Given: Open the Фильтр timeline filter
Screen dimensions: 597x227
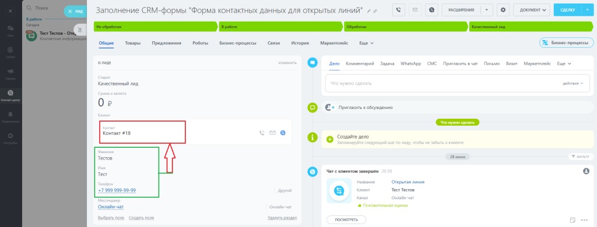Looking at the screenshot, I should point(581,157).
